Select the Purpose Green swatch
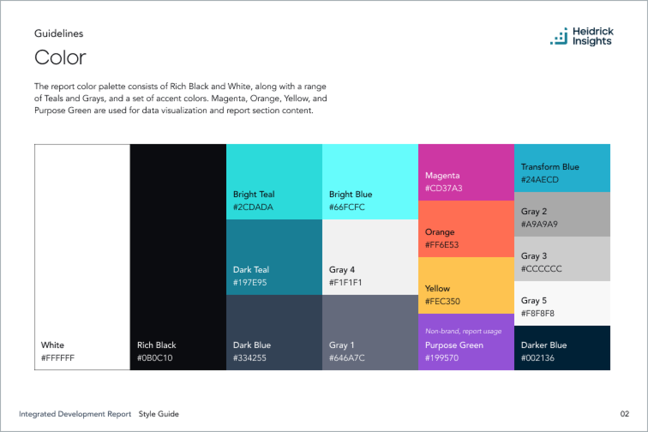Screen dimensions: 648x432 click(466, 342)
